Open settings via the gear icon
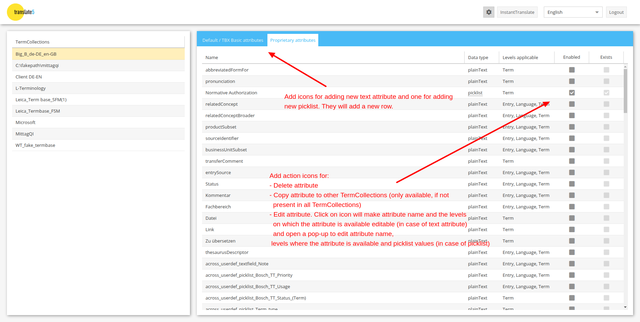The image size is (640, 322). coord(488,12)
